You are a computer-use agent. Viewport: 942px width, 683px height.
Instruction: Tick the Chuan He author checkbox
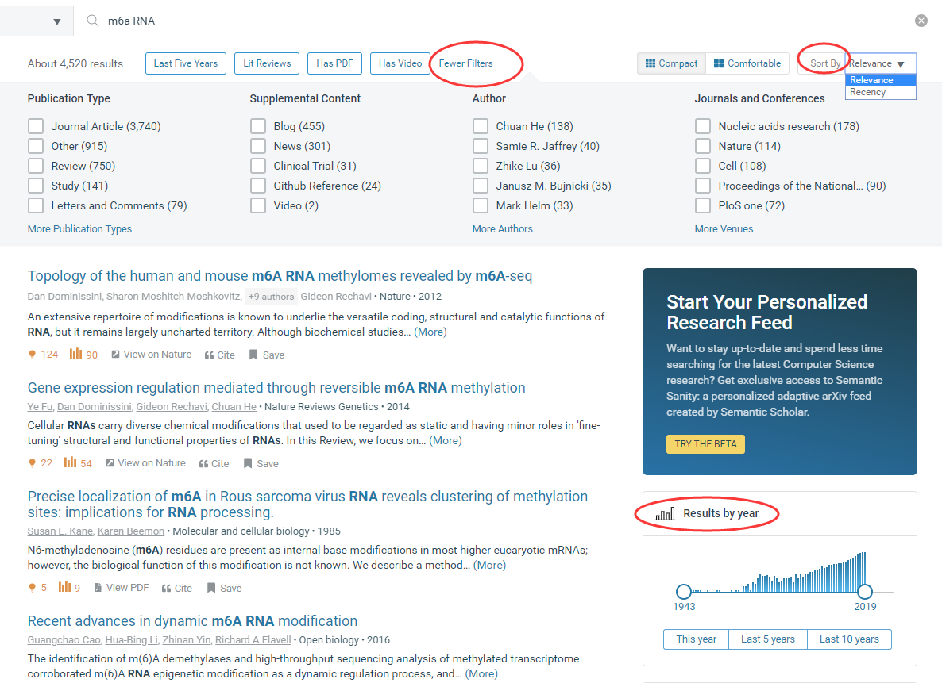coord(481,126)
